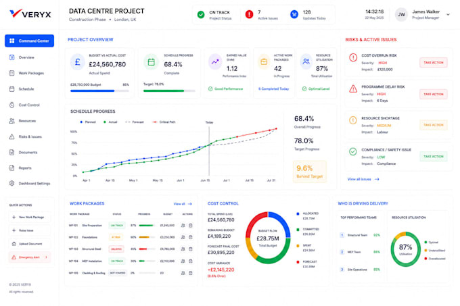Screen dimensions: 460x306
Task: Open Reports in the sidebar
Action: 25,168
